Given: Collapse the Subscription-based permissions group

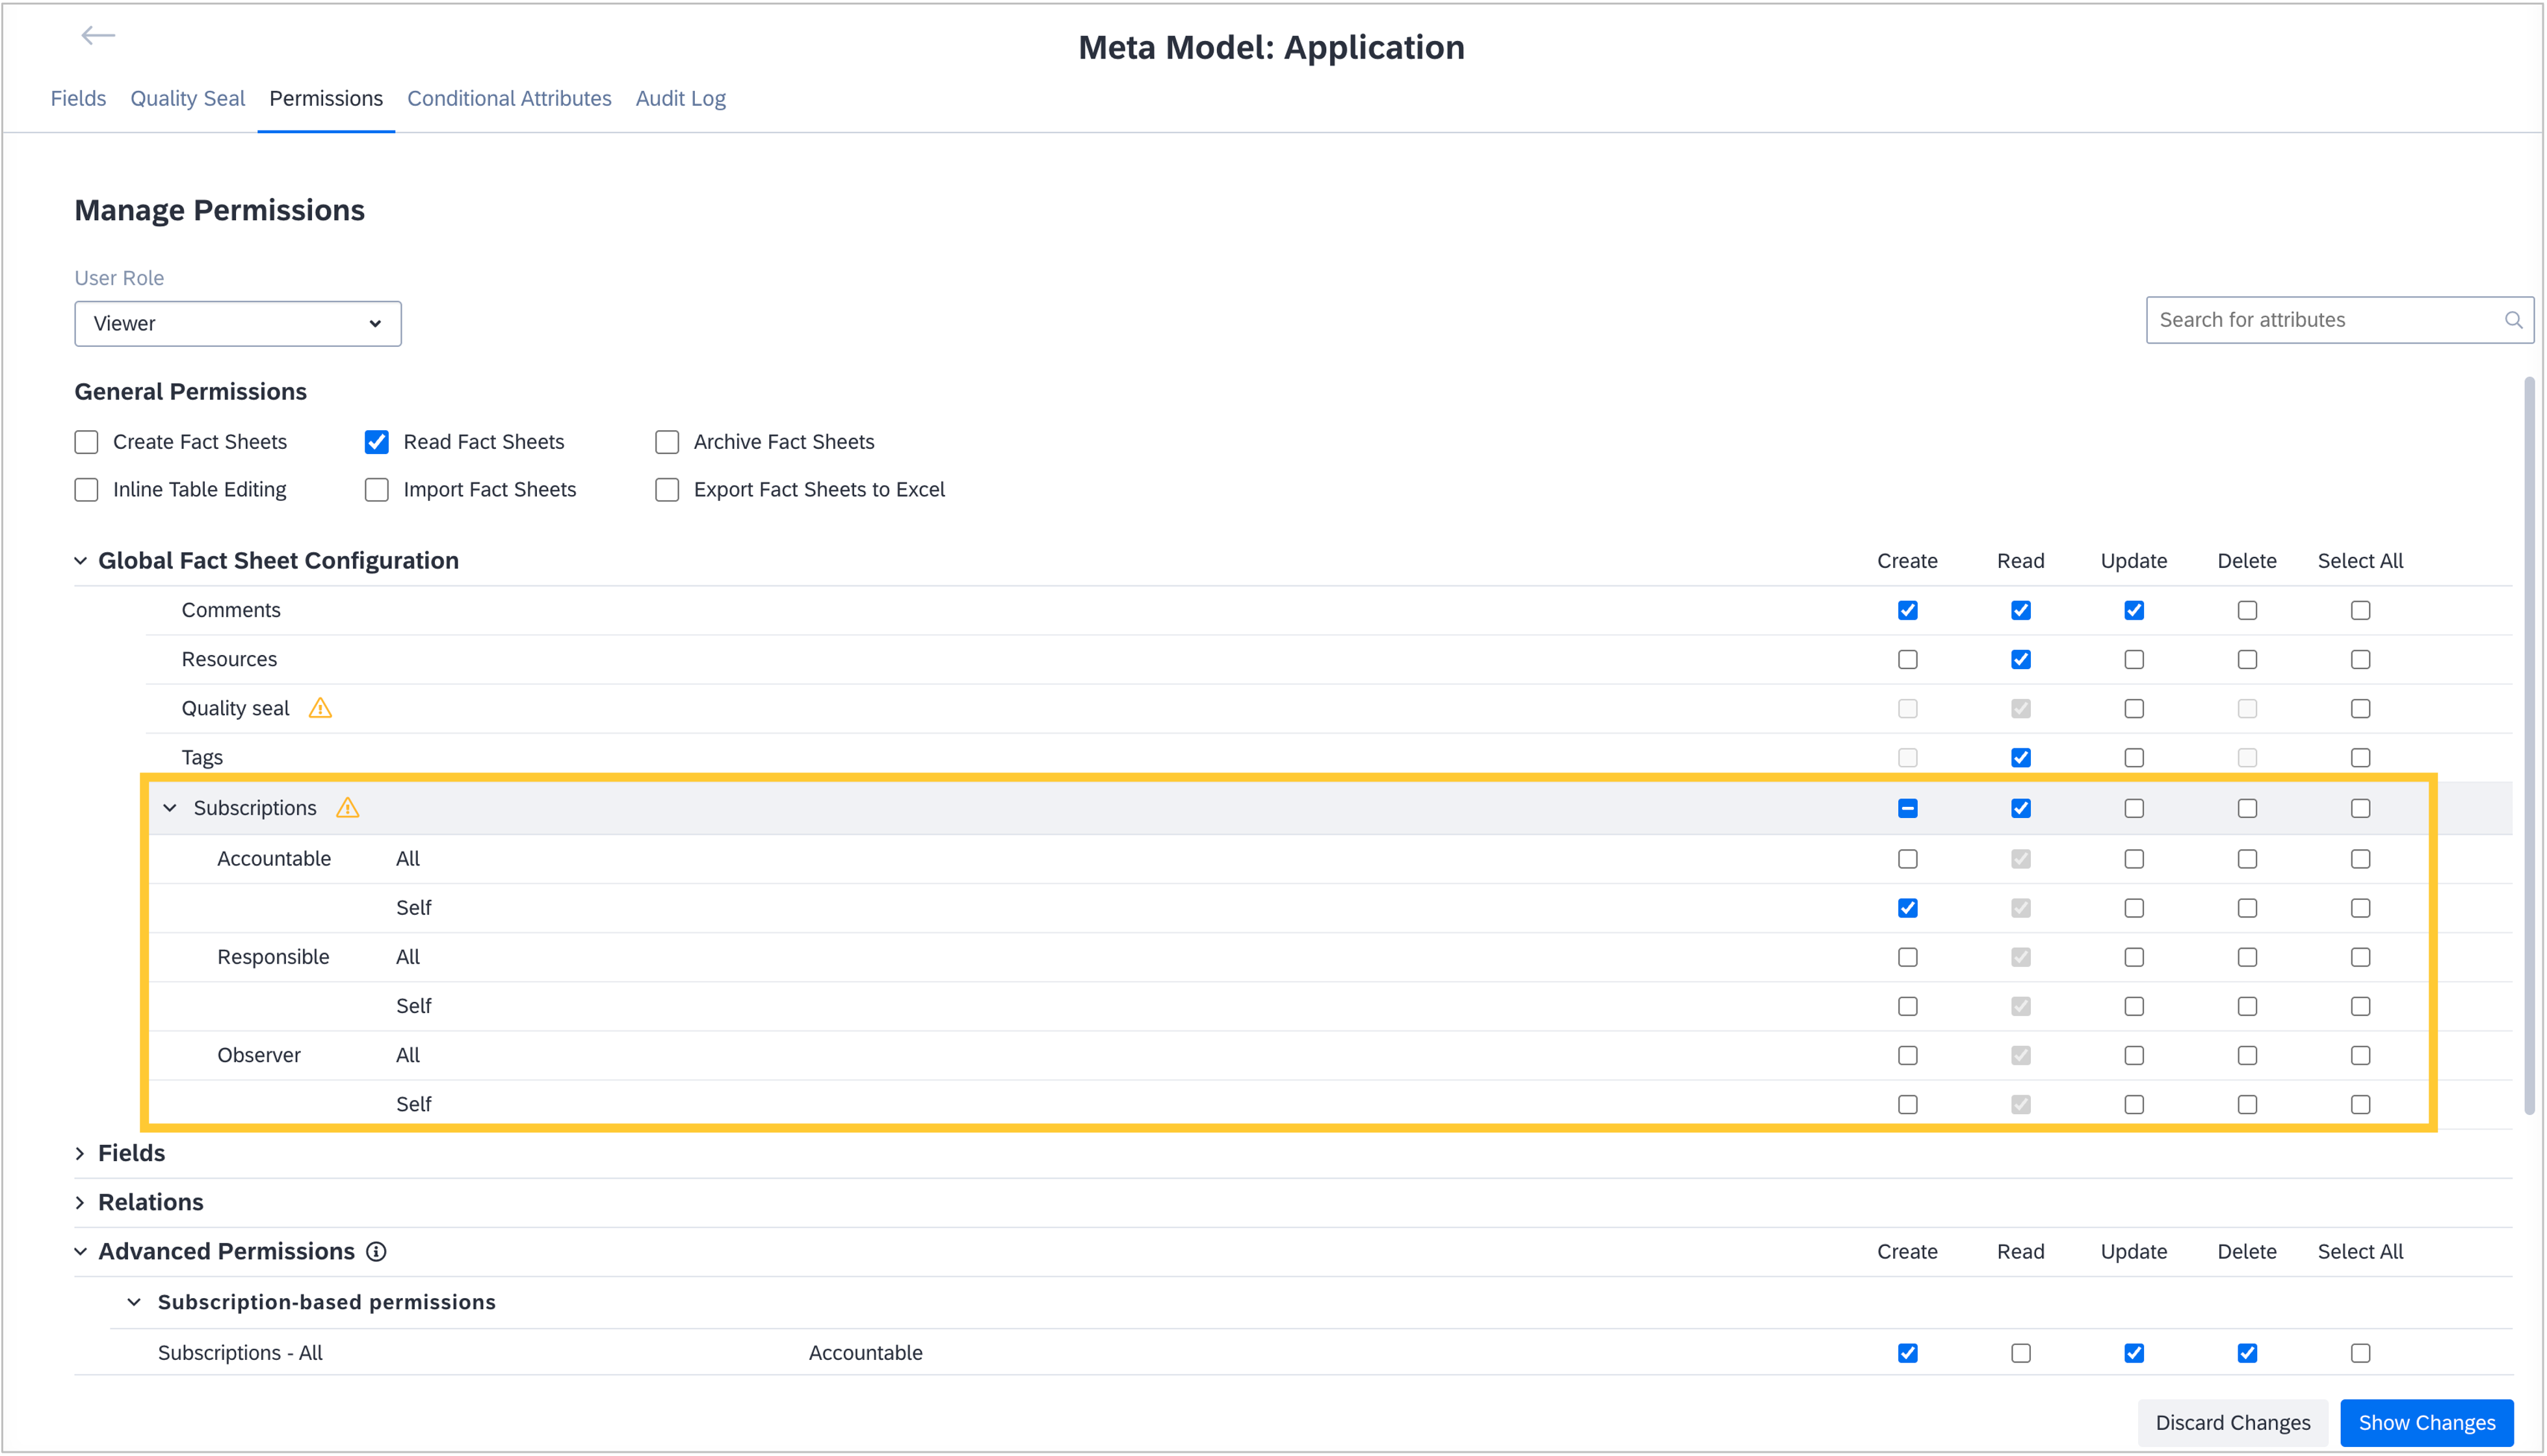Looking at the screenshot, I should pyautogui.click(x=134, y=1302).
